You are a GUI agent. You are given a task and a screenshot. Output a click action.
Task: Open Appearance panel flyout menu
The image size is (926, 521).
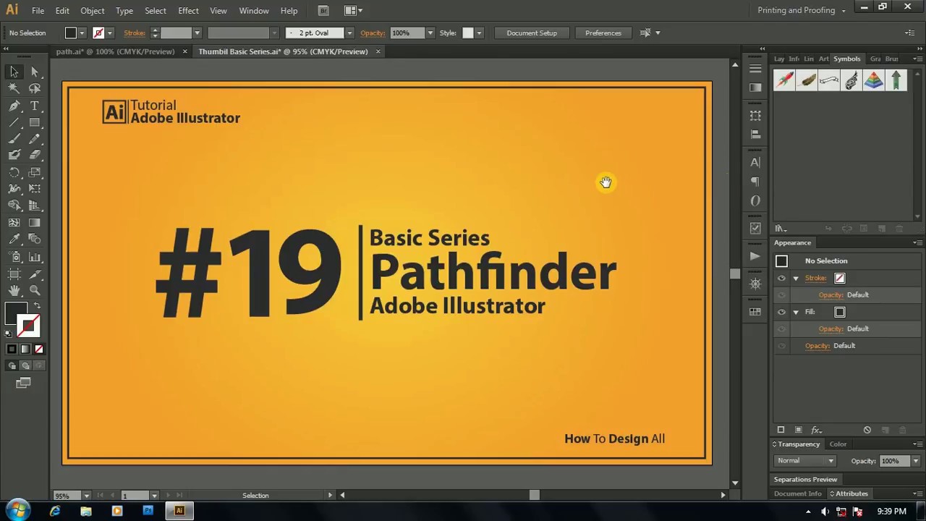coord(917,243)
